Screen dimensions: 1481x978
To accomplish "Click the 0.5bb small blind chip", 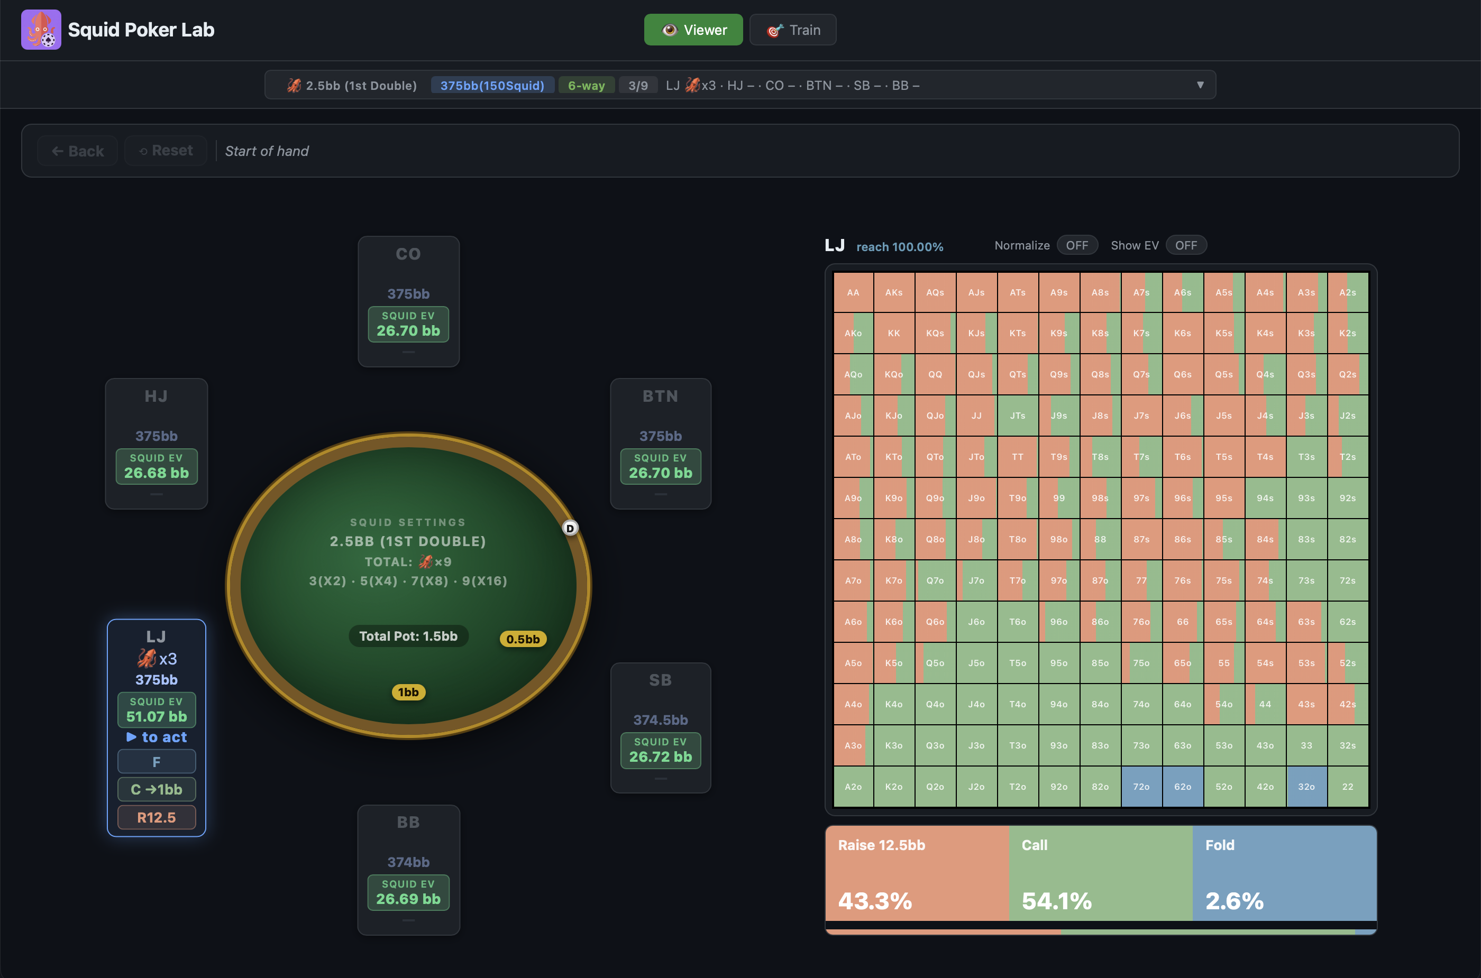I will tap(523, 639).
